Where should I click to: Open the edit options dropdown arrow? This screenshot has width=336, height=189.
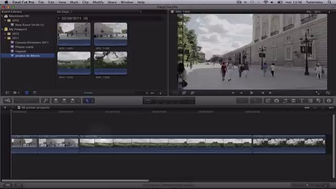(x=79, y=101)
